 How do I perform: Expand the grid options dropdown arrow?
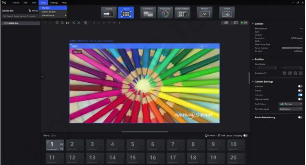pos(89,23)
